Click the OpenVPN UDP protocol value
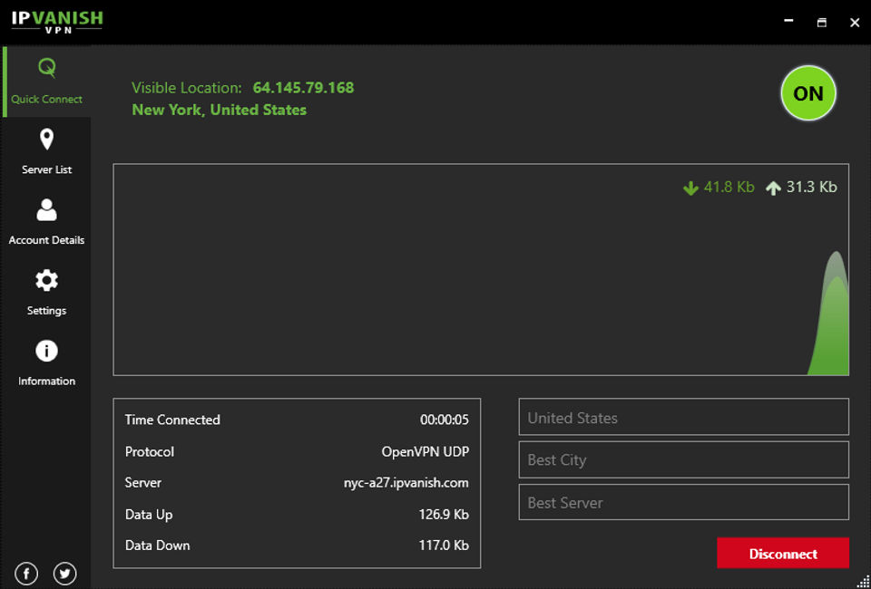871x589 pixels. (426, 451)
